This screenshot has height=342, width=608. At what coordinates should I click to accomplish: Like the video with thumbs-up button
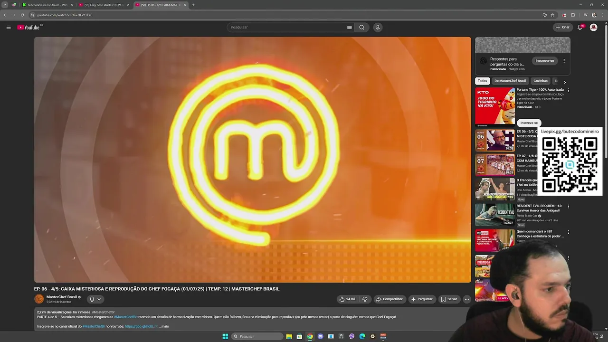point(347,299)
